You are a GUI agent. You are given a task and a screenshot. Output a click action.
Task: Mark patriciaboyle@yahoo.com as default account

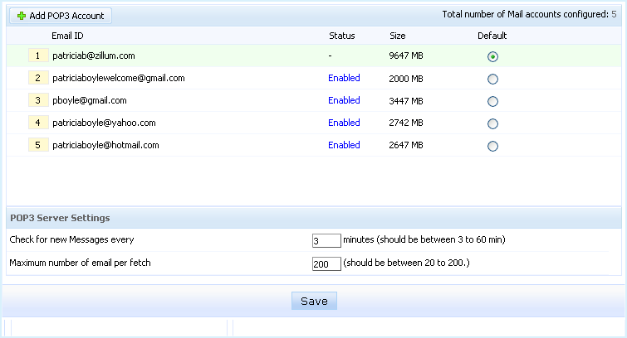pos(493,123)
